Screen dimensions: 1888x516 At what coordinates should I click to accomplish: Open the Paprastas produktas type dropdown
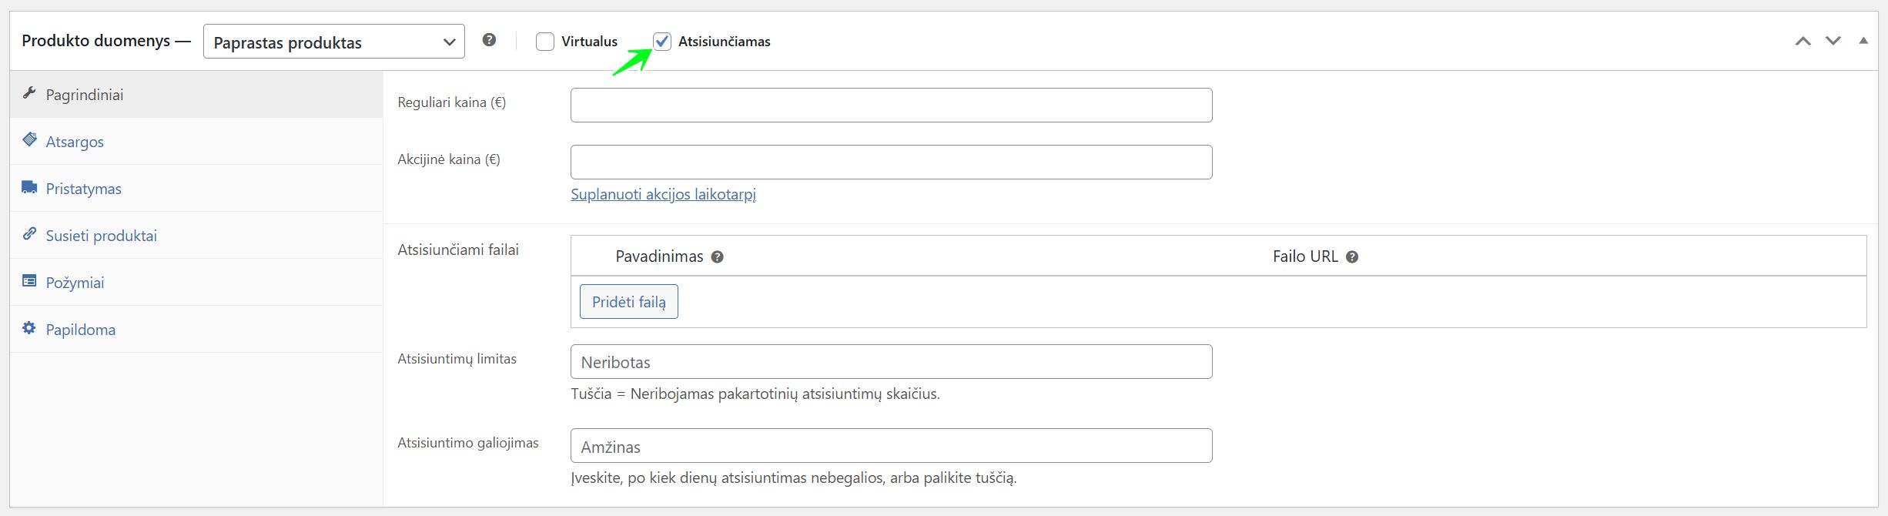click(333, 42)
